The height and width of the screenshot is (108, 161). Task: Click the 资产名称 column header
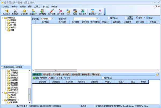click(62, 22)
